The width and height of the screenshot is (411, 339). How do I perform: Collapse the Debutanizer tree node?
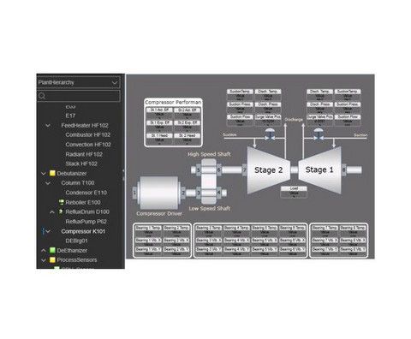pos(44,174)
